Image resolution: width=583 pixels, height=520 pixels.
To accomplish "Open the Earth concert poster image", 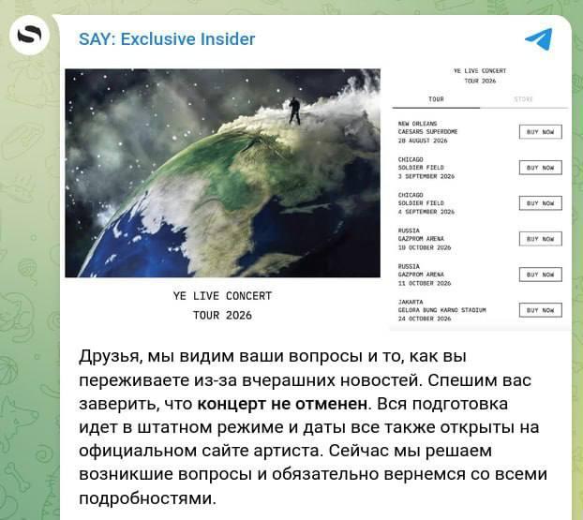I will point(223,172).
